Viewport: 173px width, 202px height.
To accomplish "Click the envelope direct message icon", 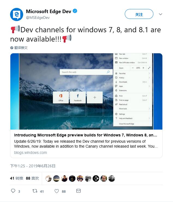I will click(x=78, y=191).
